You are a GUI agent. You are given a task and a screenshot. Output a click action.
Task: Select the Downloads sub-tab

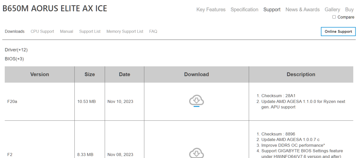[x=15, y=31]
